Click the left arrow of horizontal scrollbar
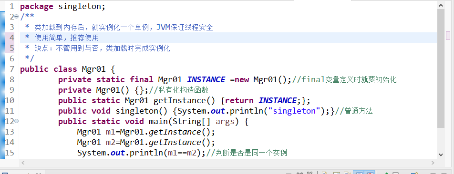The height and width of the screenshot is (174, 454). click(23, 163)
